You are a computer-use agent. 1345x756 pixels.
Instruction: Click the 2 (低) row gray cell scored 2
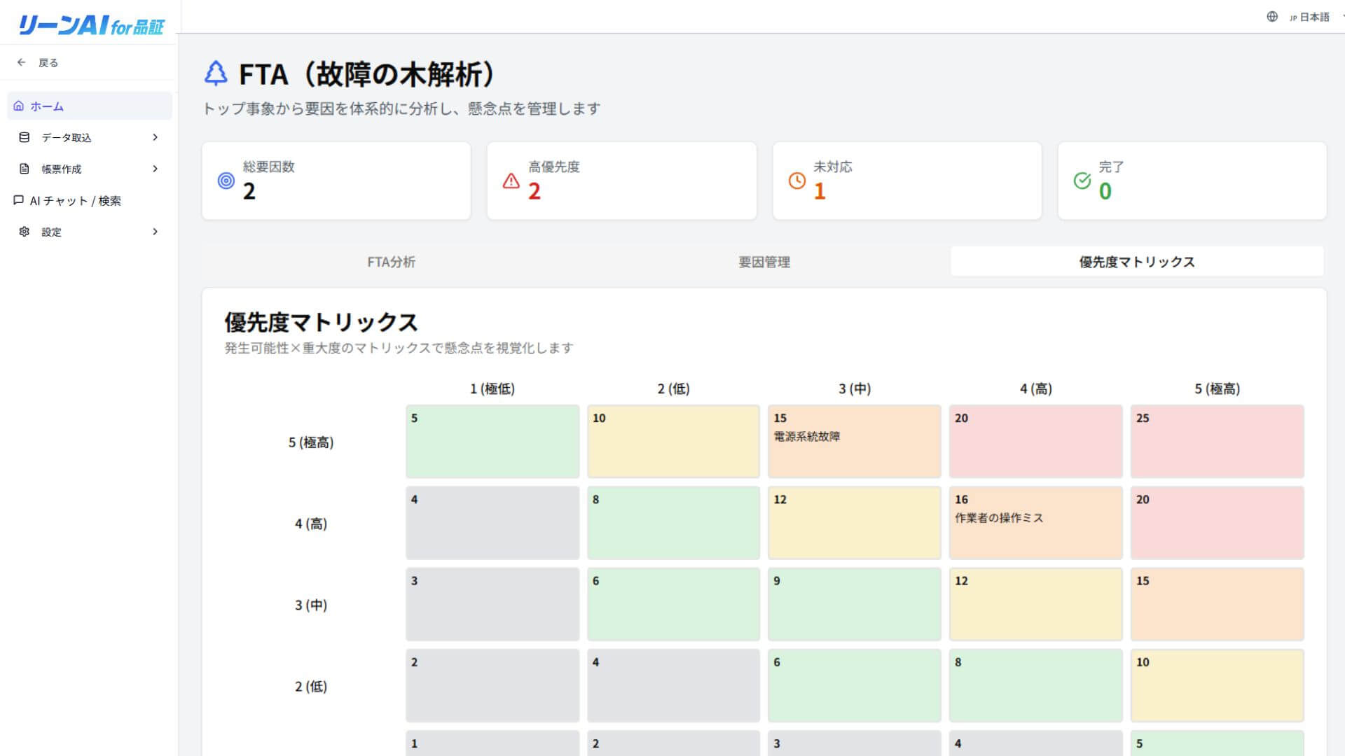[492, 685]
